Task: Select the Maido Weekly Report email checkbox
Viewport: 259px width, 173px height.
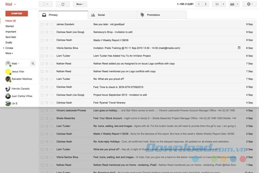Action: pyautogui.click(x=42, y=40)
